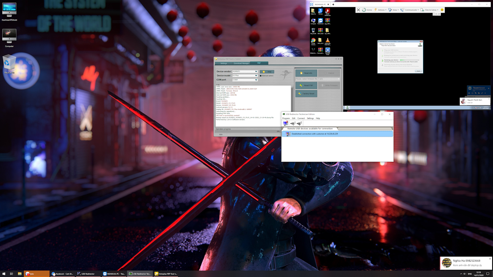Click the Reset FRP button
Screen dimensions: 493x277
point(306,85)
